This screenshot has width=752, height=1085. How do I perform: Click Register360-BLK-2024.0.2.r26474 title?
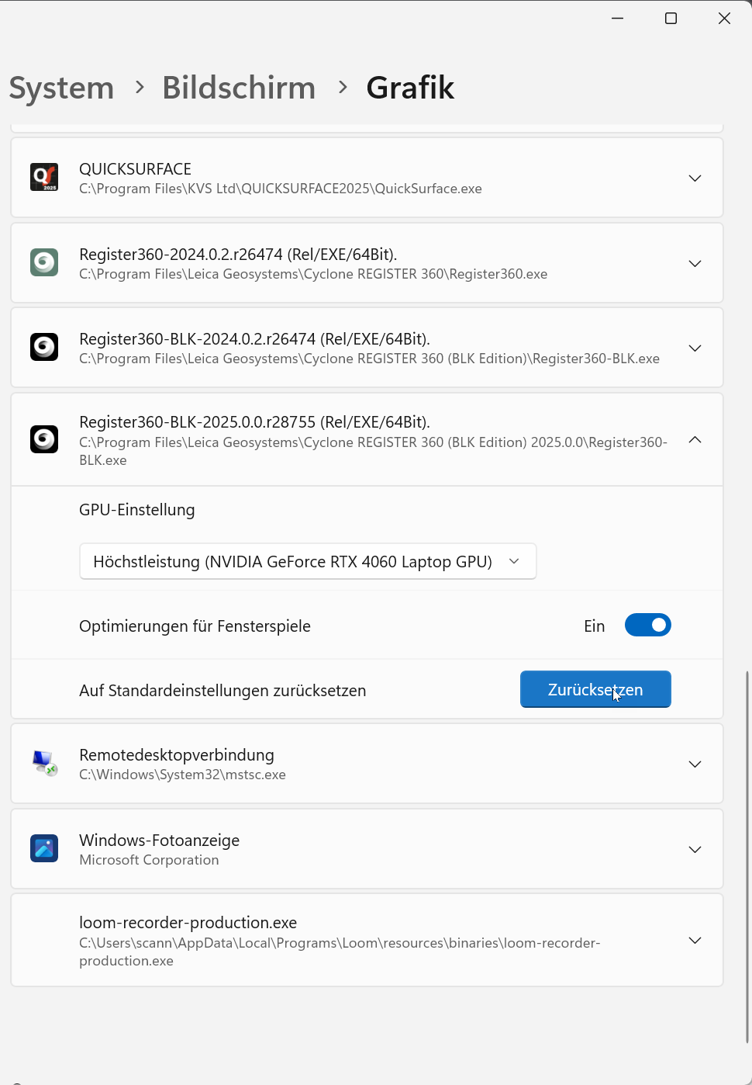(x=254, y=339)
